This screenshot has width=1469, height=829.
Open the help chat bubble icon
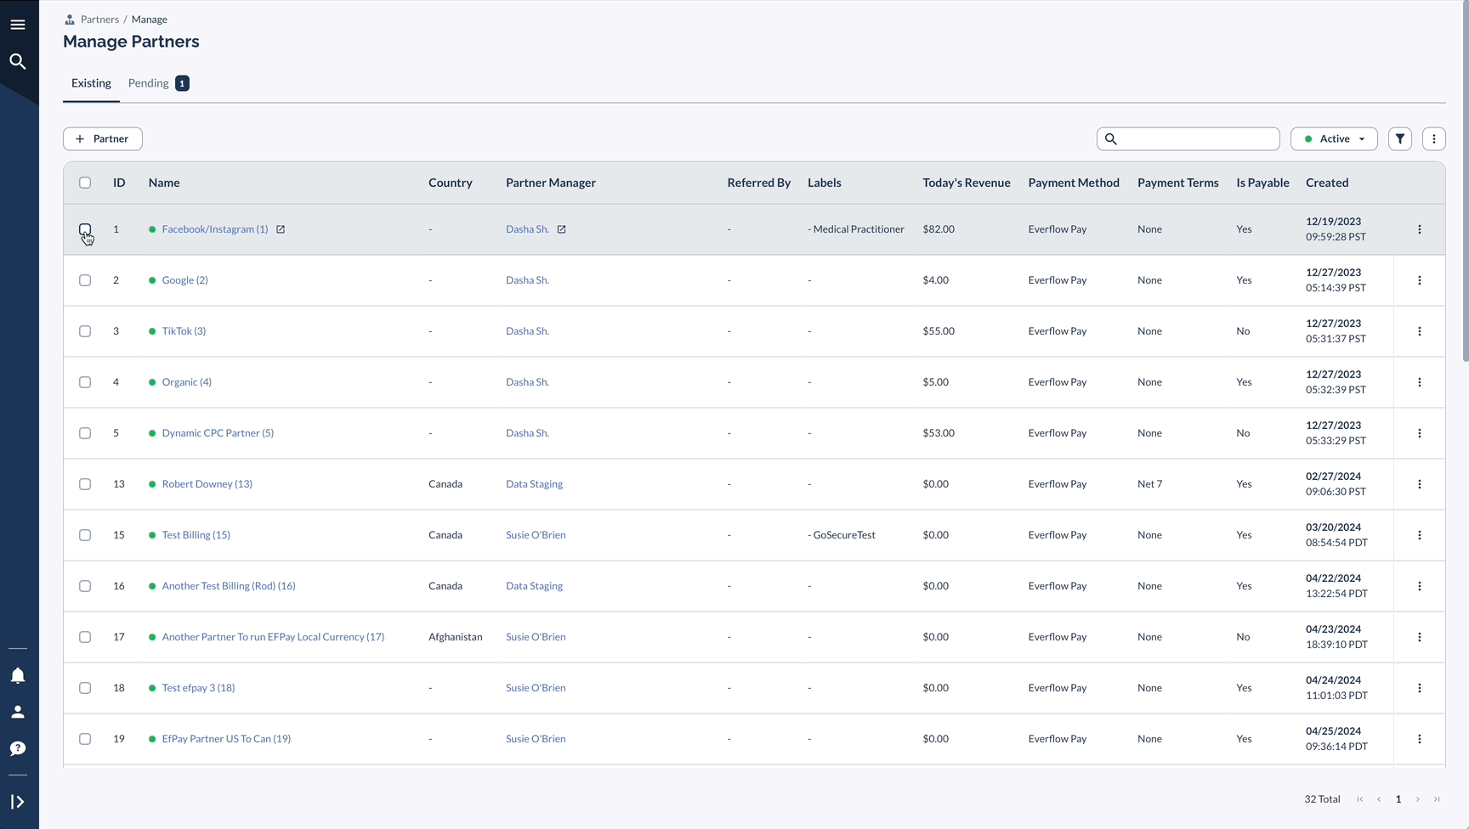pyautogui.click(x=18, y=748)
